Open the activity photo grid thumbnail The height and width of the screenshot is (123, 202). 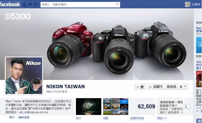coord(116,107)
